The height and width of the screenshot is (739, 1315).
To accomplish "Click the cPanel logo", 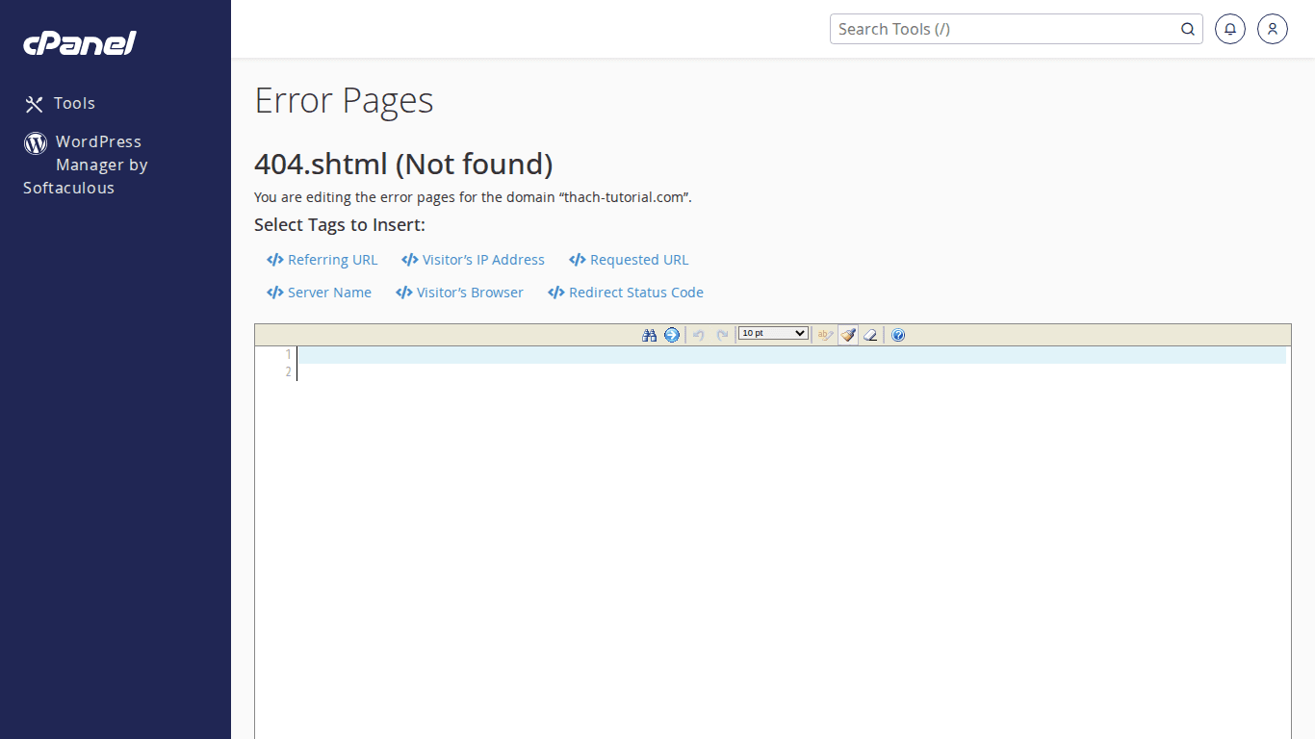I will [x=80, y=43].
